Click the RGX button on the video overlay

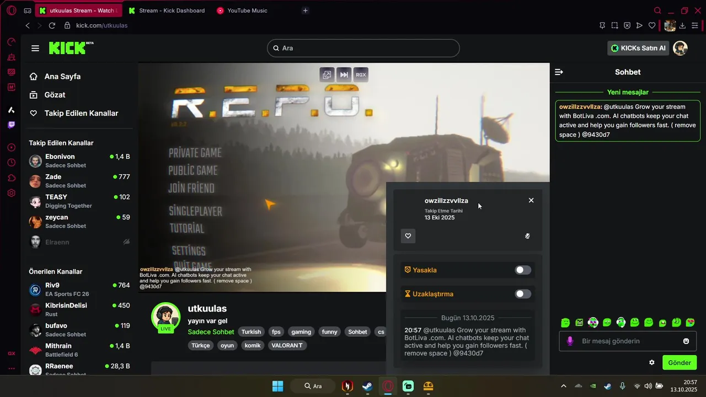point(361,74)
